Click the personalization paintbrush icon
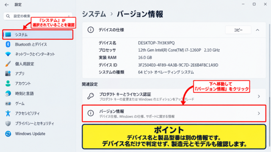This screenshot has height=152, width=271. (x=8, y=64)
